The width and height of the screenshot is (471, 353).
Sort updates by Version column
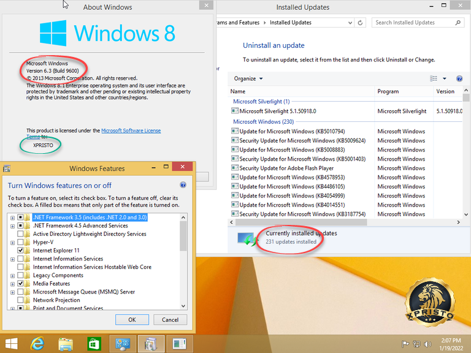click(448, 91)
